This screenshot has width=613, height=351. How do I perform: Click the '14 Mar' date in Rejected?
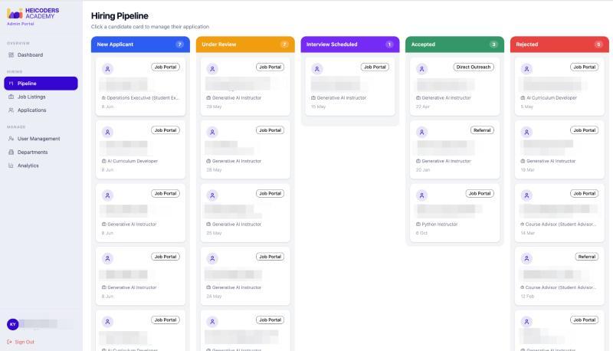tap(528, 233)
